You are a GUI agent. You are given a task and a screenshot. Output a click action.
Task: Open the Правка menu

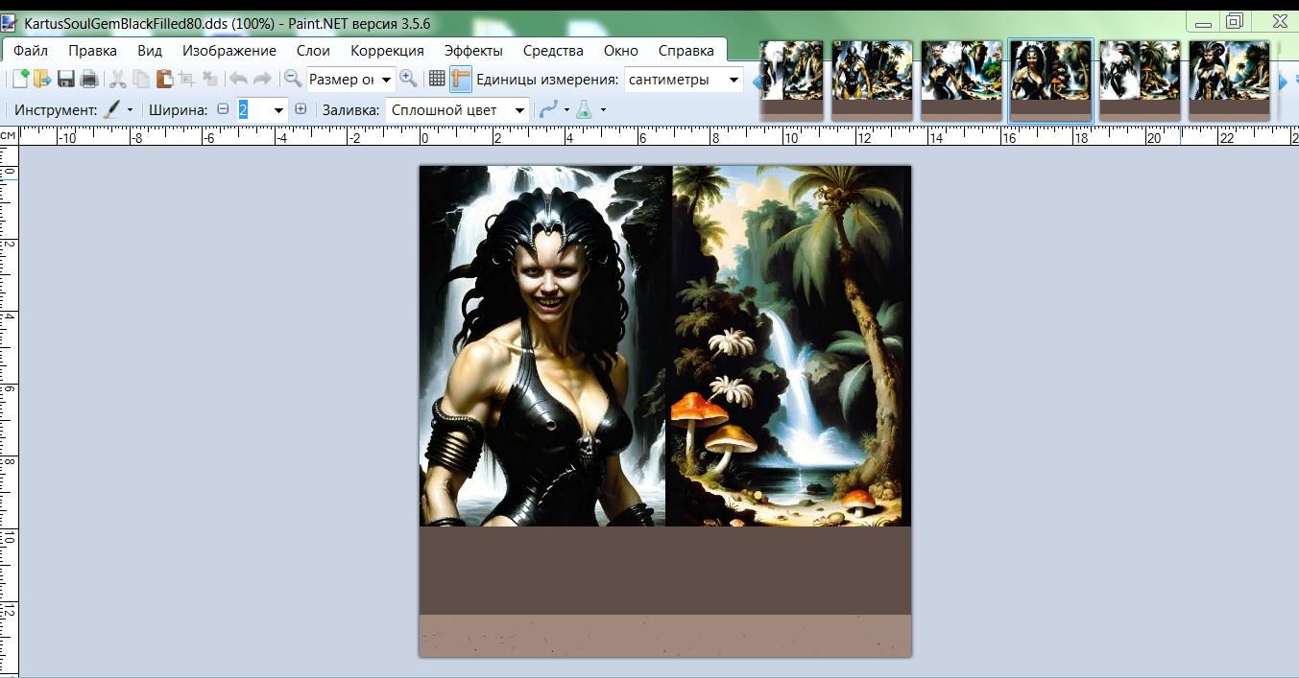pos(92,51)
